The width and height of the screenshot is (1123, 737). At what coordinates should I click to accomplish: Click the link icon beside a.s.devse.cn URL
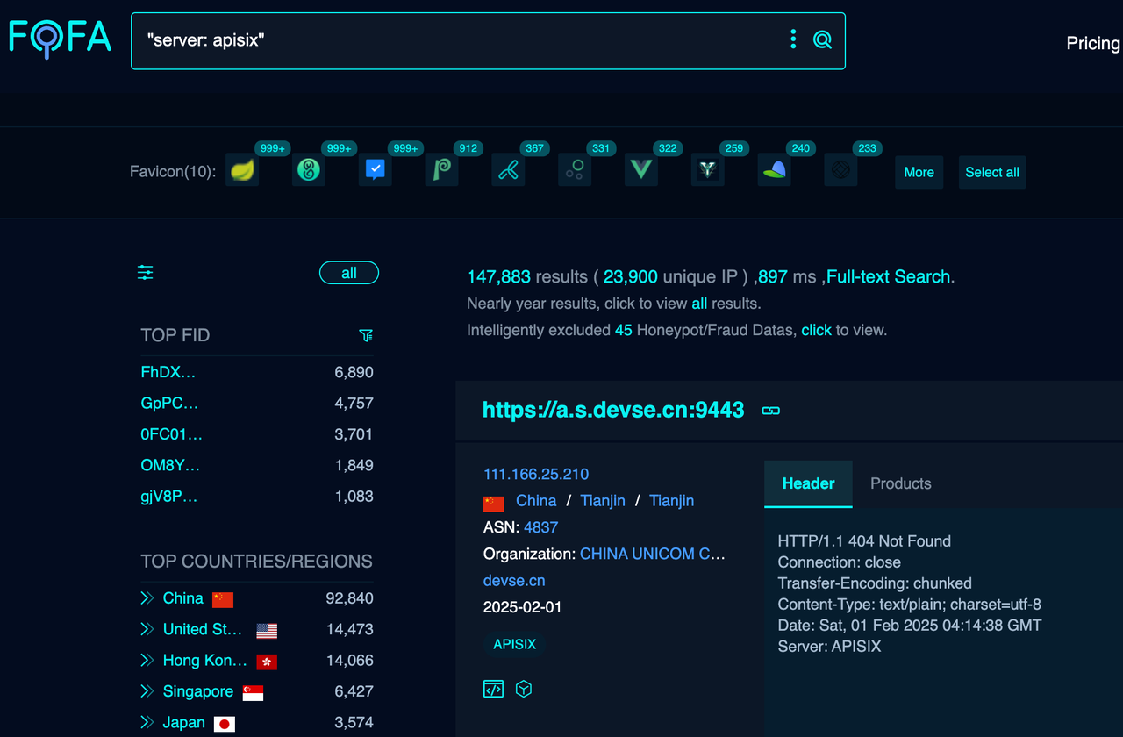pos(769,409)
